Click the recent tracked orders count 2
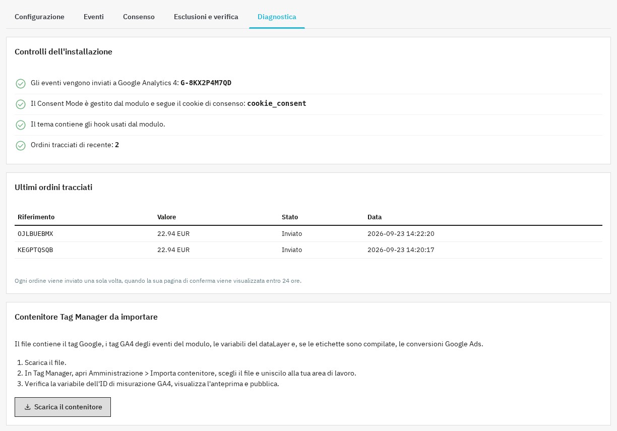 coord(117,145)
